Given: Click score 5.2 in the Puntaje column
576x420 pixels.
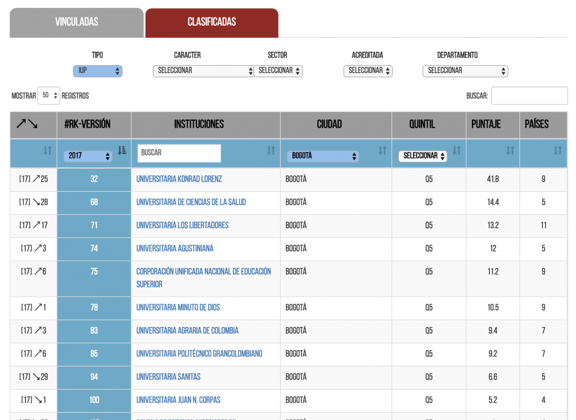Looking at the screenshot, I should click(x=493, y=400).
